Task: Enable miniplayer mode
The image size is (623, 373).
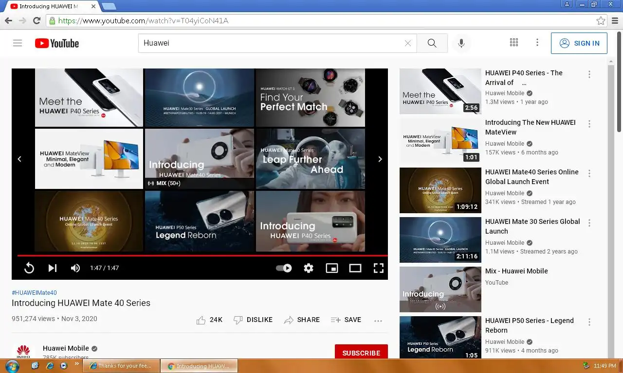Action: pos(332,268)
